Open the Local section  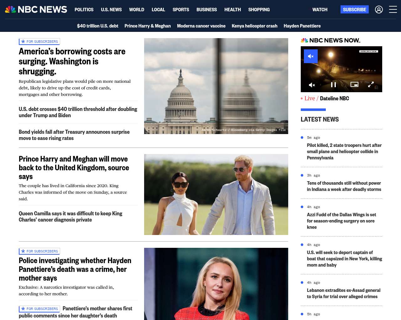click(x=158, y=10)
